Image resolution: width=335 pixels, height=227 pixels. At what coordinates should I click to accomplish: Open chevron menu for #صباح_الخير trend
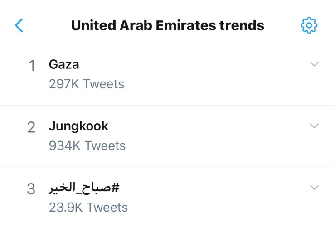point(314,187)
